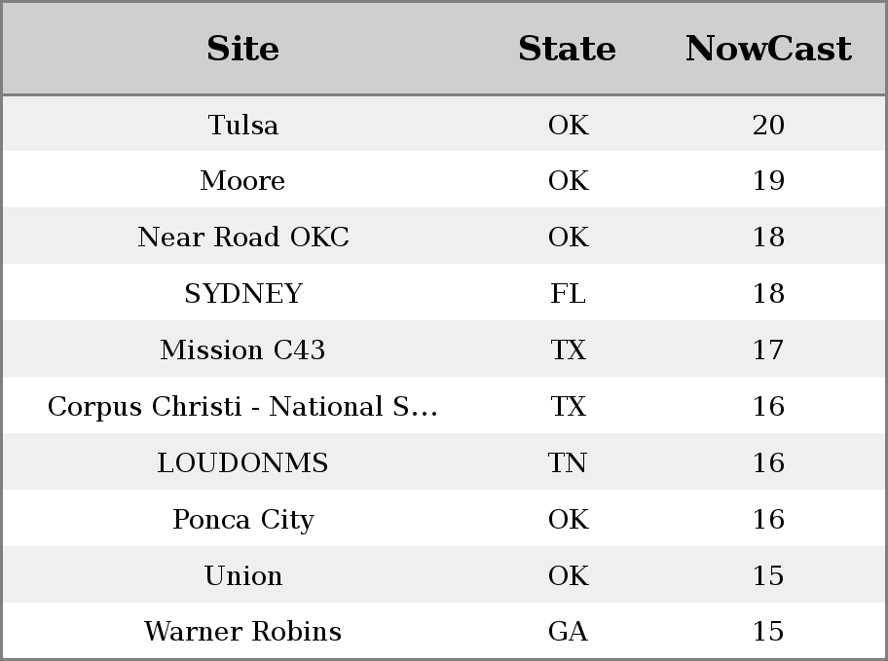Sort by the NowCast column header
Image resolution: width=888 pixels, height=661 pixels.
pyautogui.click(x=768, y=49)
